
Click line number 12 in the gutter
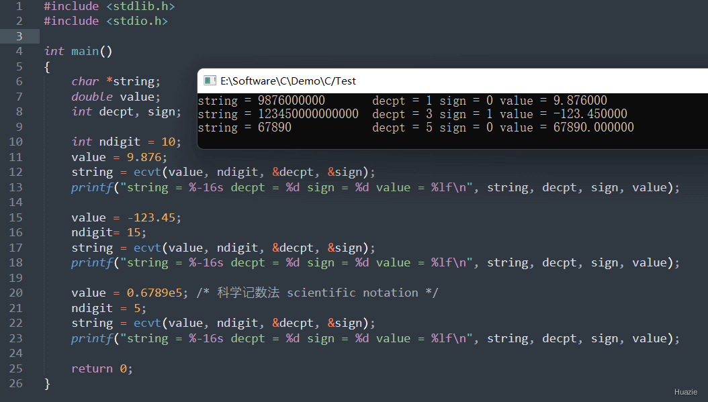[x=15, y=172]
